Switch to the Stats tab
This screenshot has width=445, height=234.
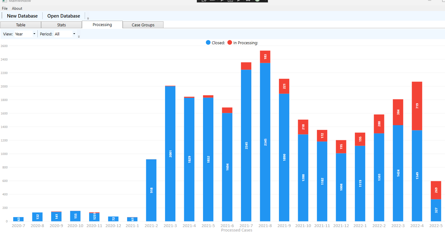coord(62,25)
